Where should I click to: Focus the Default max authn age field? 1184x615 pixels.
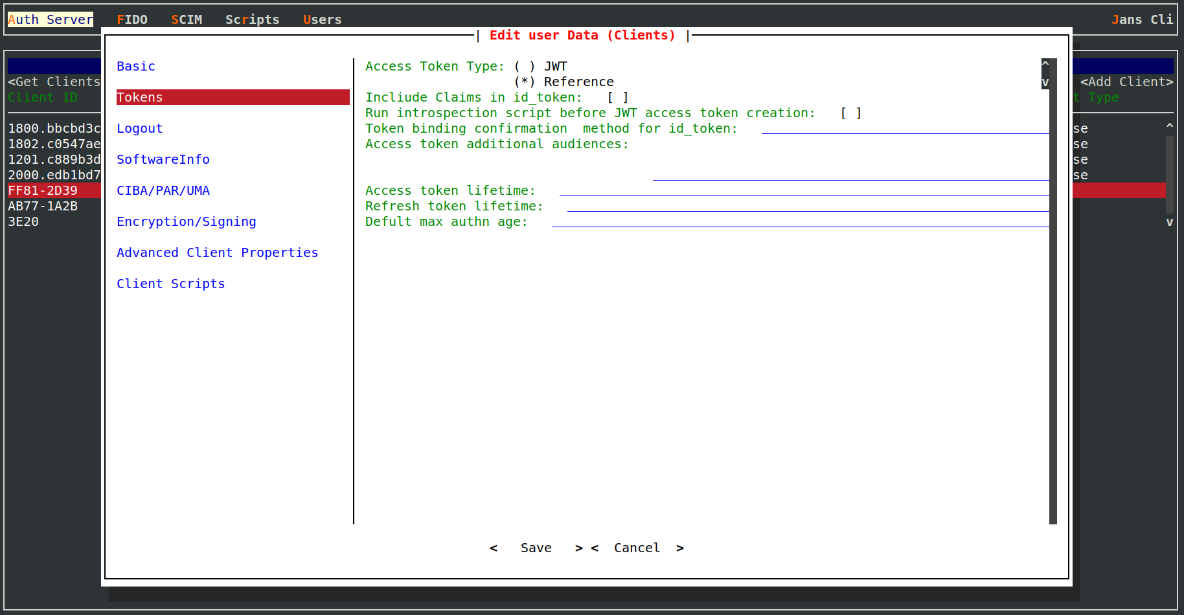click(x=799, y=222)
